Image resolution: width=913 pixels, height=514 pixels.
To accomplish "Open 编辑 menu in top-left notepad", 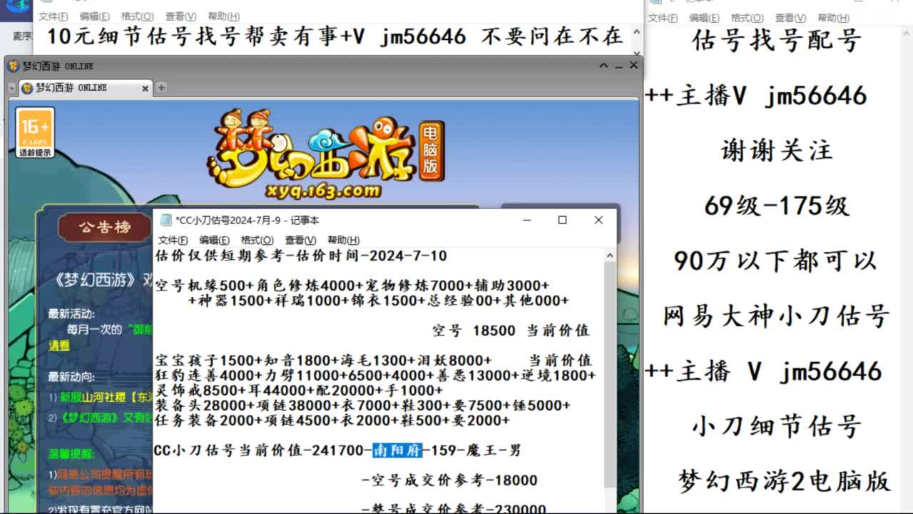I will coord(95,16).
